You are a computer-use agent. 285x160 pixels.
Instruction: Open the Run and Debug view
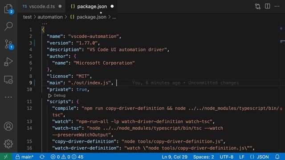click(x=8, y=62)
